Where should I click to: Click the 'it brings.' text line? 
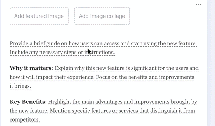click(20, 86)
